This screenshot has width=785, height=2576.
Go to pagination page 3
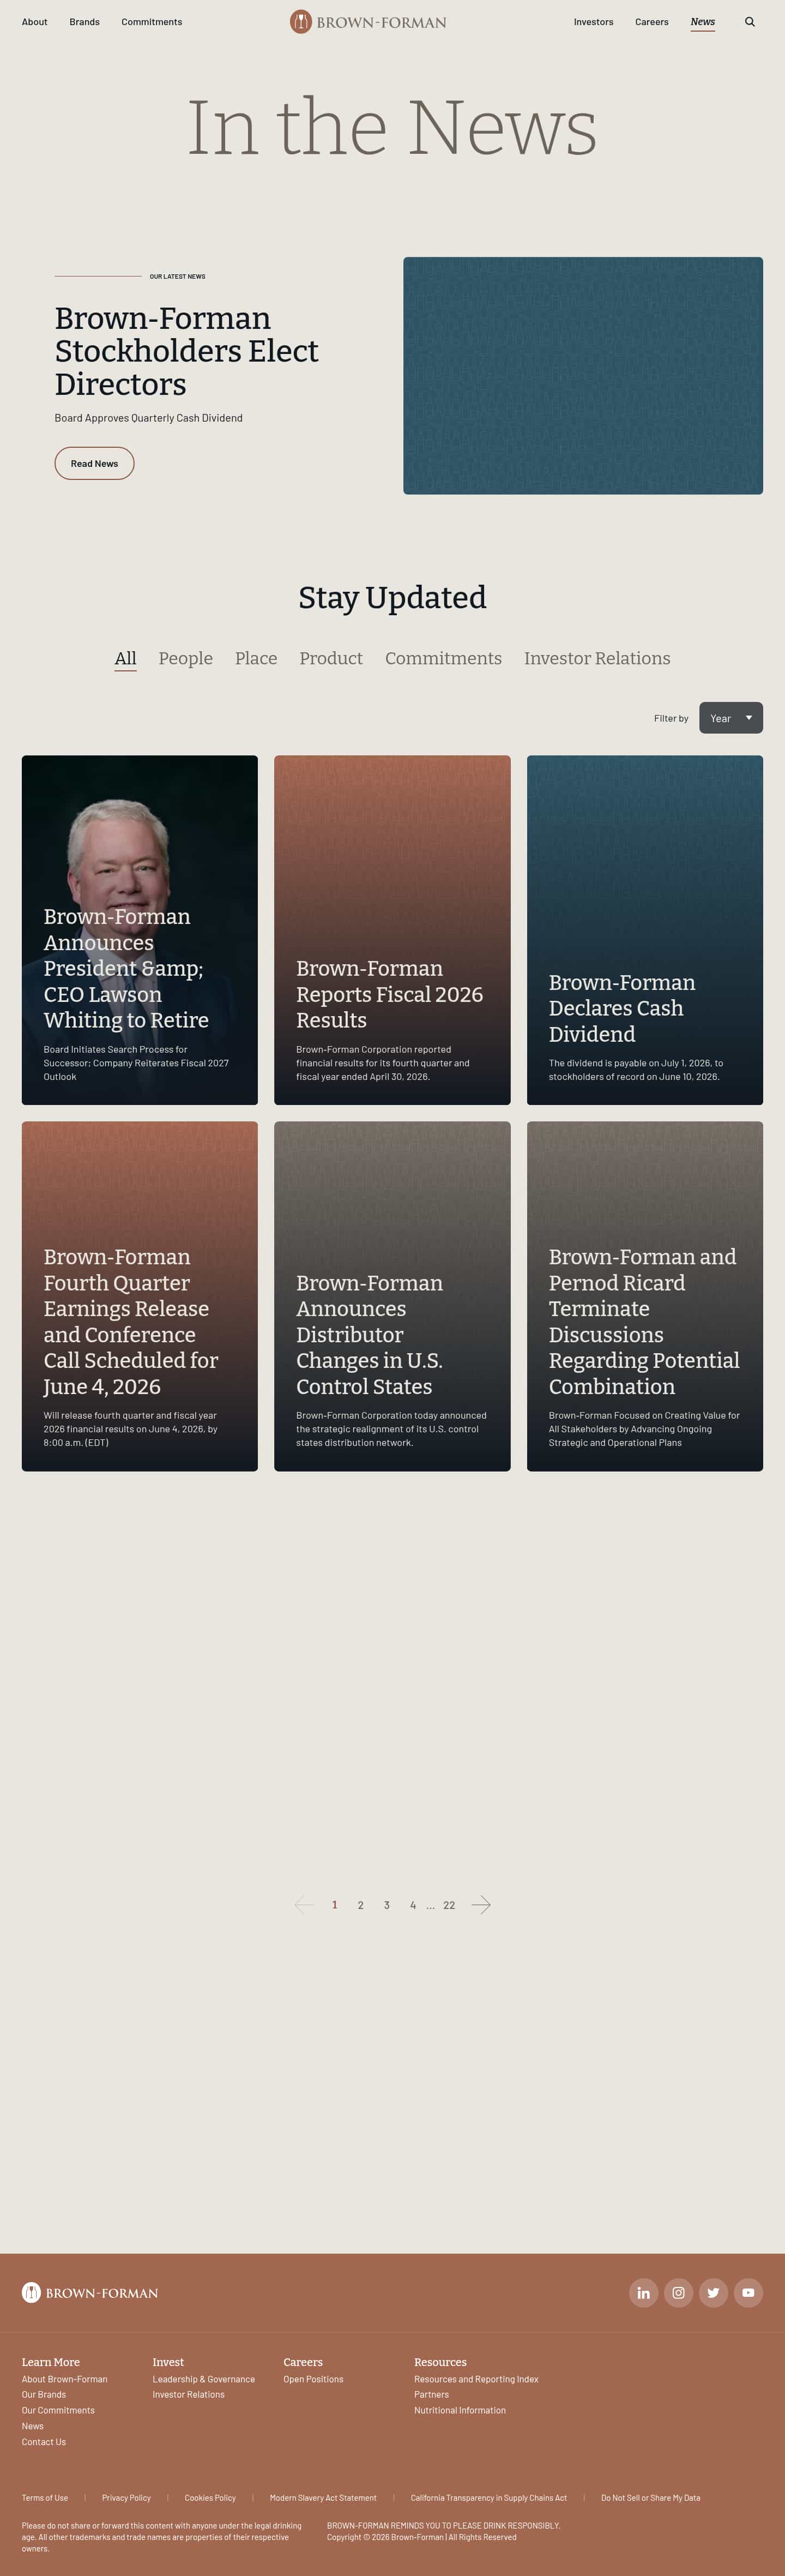click(387, 1905)
